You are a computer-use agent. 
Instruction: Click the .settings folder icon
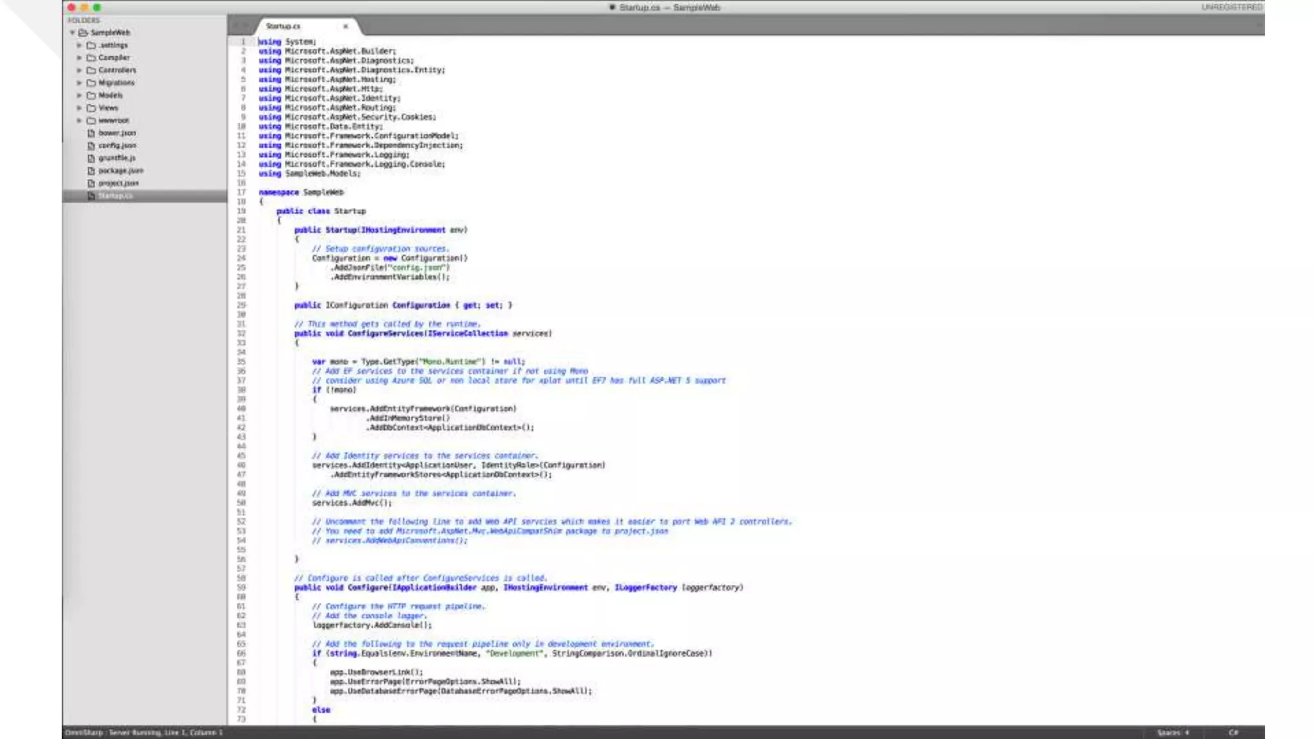pos(91,46)
